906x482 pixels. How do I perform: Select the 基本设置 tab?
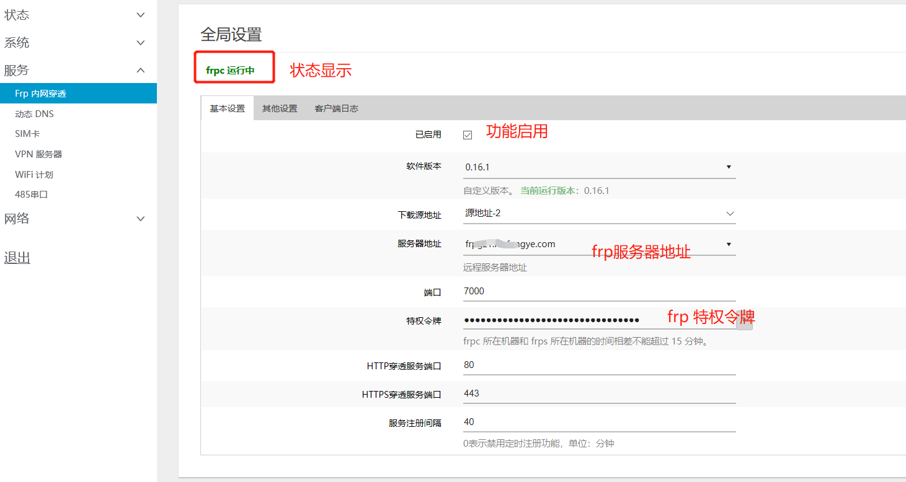coord(226,107)
